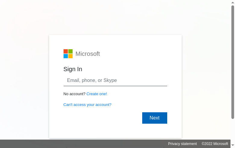235x148 pixels.
Task: Click the Sign In heading
Action: 73,69
